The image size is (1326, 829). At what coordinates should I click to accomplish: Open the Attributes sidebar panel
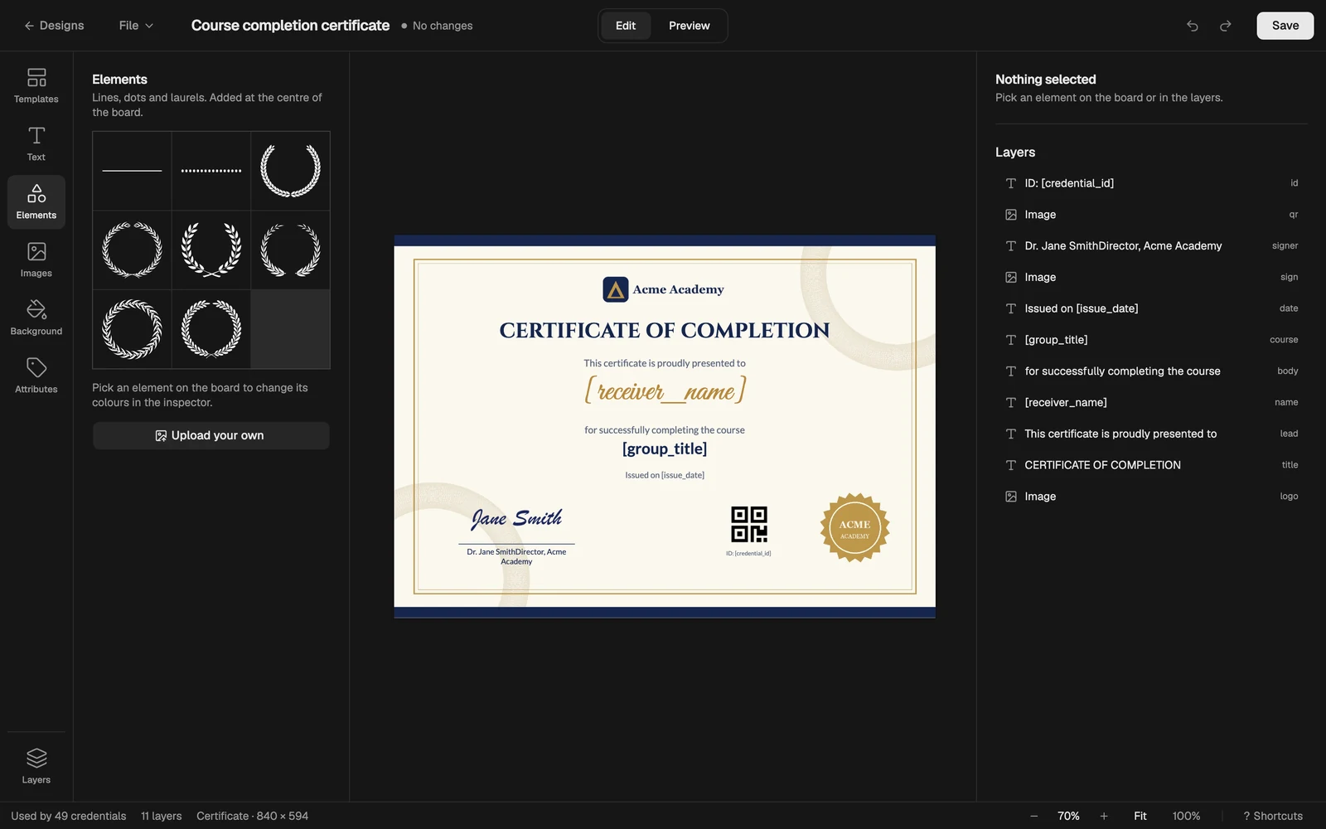point(36,376)
